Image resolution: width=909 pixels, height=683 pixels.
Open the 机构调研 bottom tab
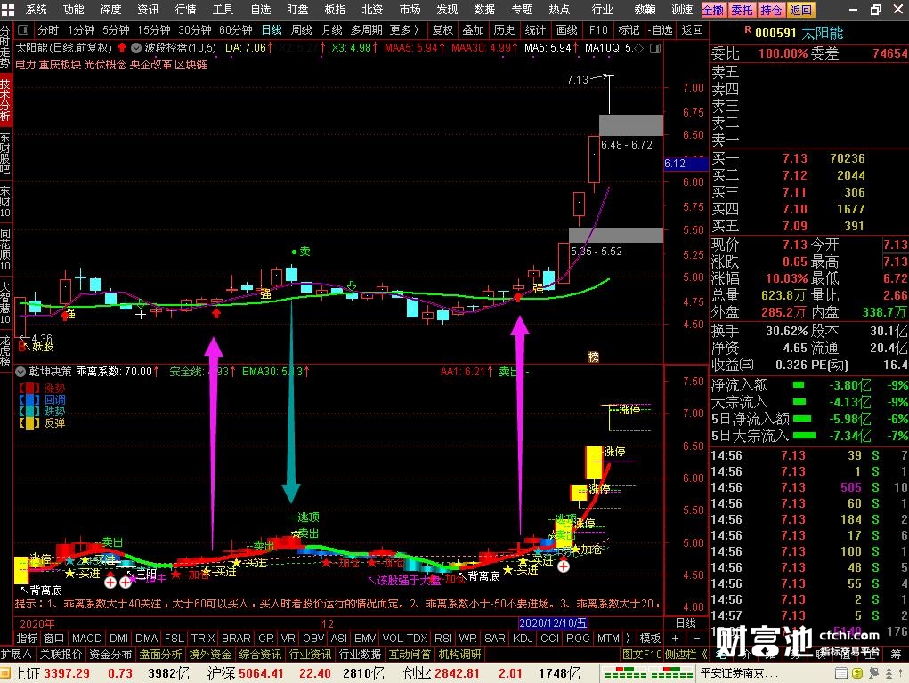[459, 654]
